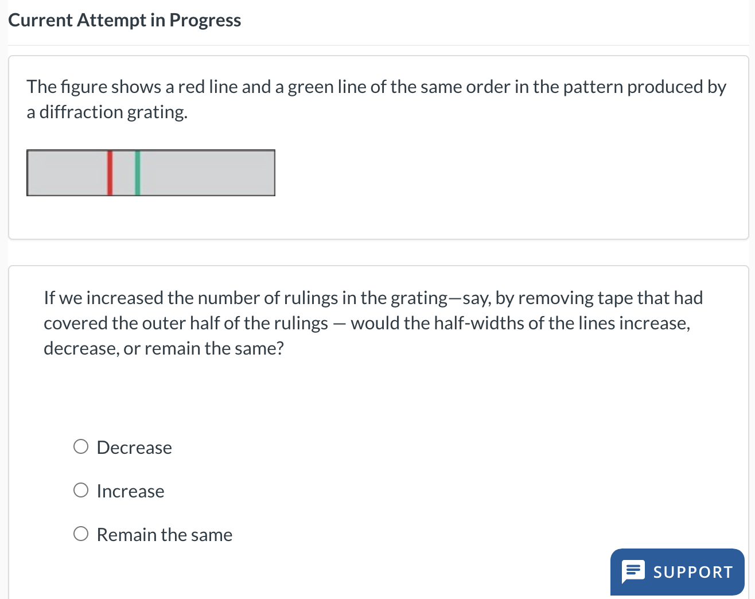The height and width of the screenshot is (599, 755).
Task: Click the Remain the same label text
Action: (164, 534)
